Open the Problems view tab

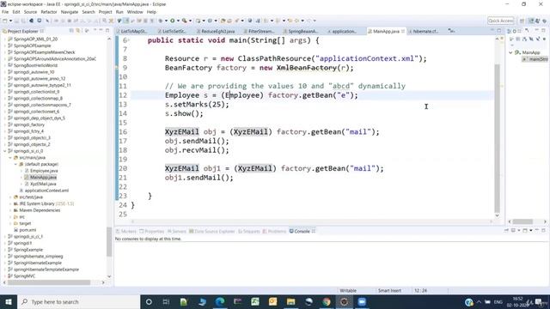click(274, 231)
